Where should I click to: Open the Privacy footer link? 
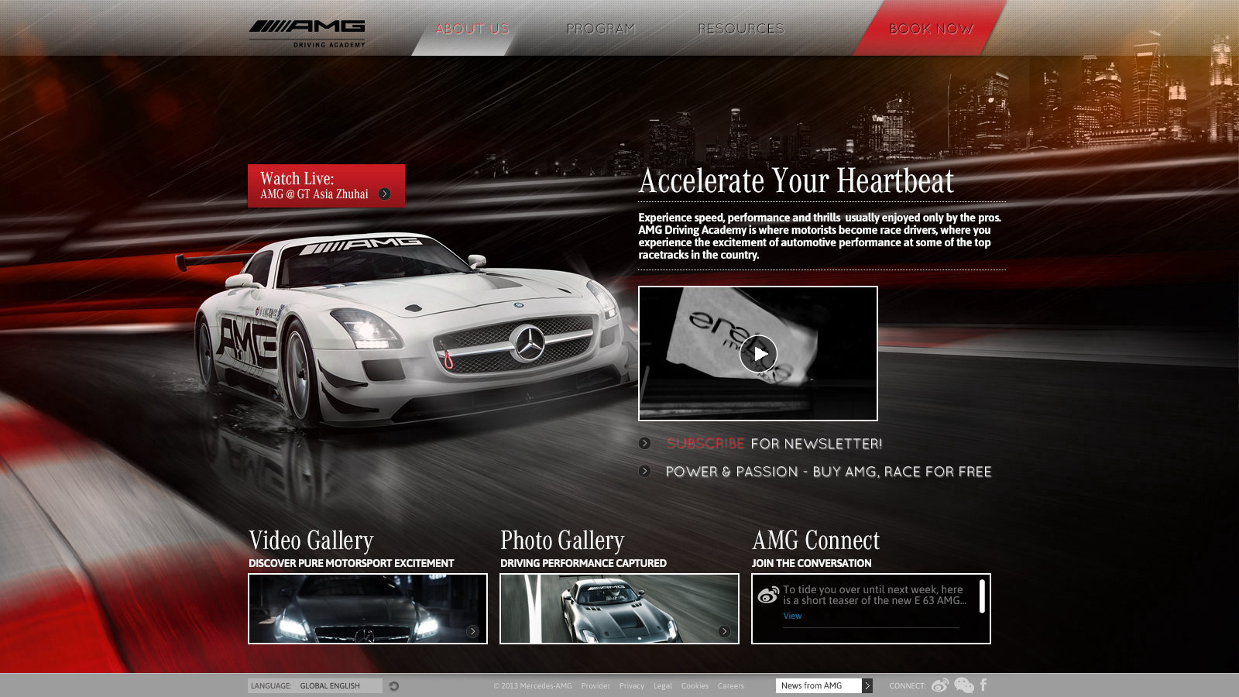tap(631, 685)
